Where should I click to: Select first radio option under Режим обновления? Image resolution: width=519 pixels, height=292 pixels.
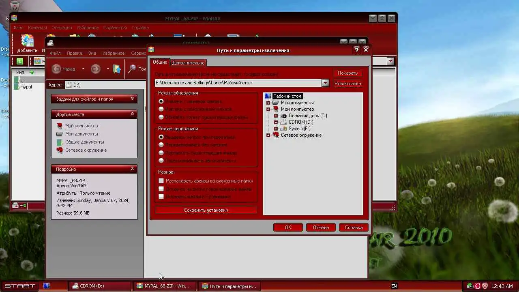(x=161, y=101)
